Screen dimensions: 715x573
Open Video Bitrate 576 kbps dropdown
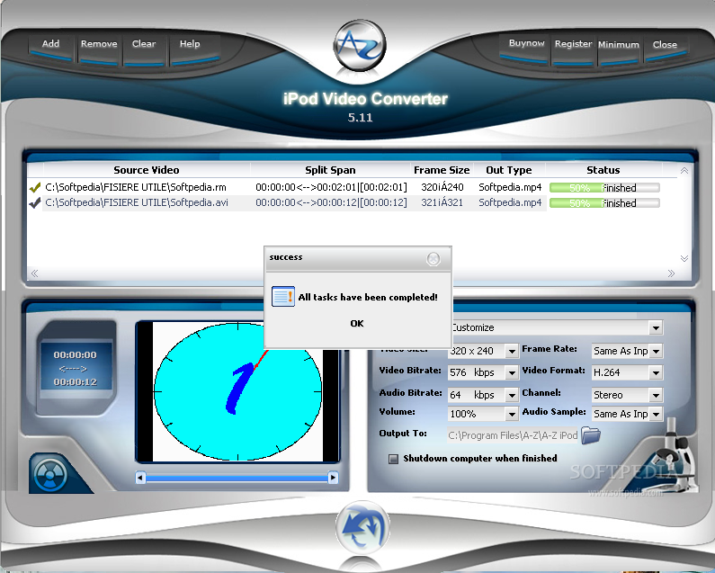[512, 372]
